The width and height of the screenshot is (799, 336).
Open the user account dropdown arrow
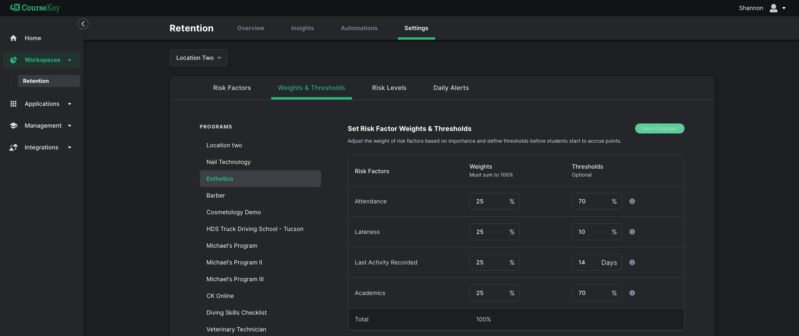tap(784, 8)
